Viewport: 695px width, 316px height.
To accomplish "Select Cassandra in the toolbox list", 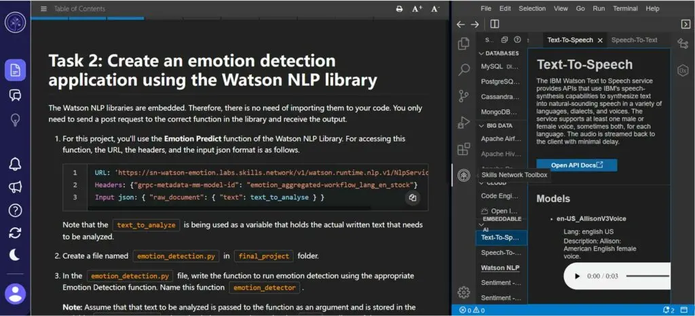I will (502, 96).
